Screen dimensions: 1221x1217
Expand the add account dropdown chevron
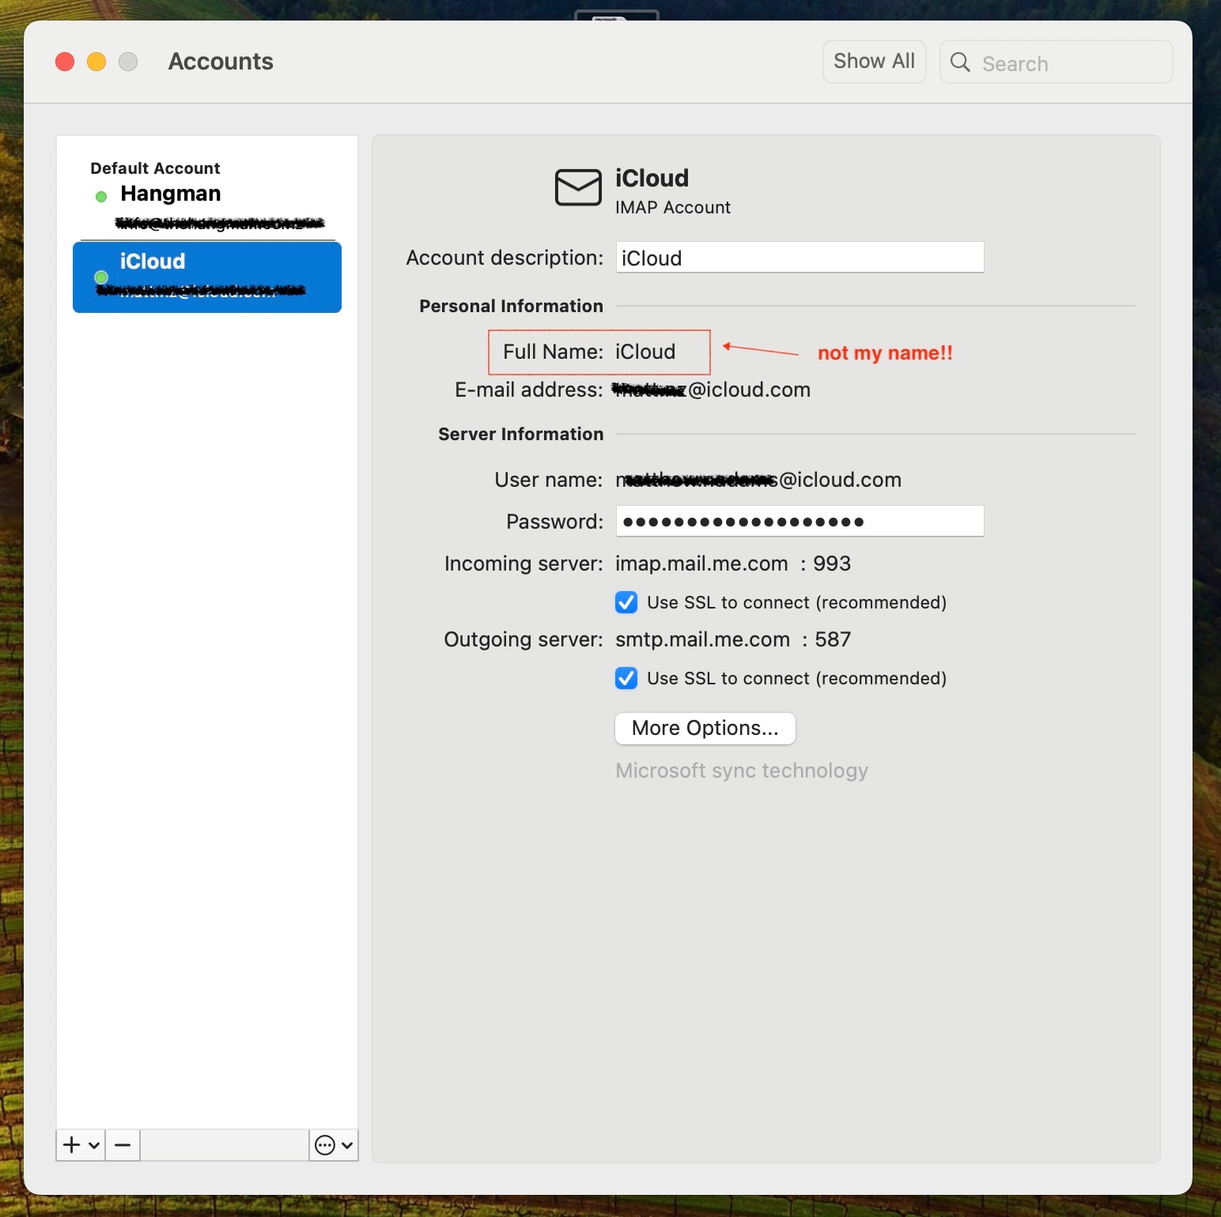(x=94, y=1145)
